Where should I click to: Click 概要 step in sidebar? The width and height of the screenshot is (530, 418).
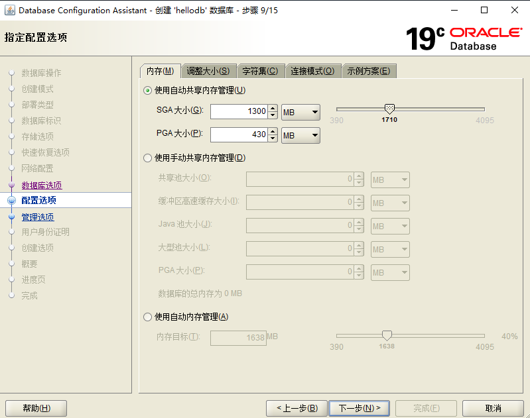coord(29,264)
